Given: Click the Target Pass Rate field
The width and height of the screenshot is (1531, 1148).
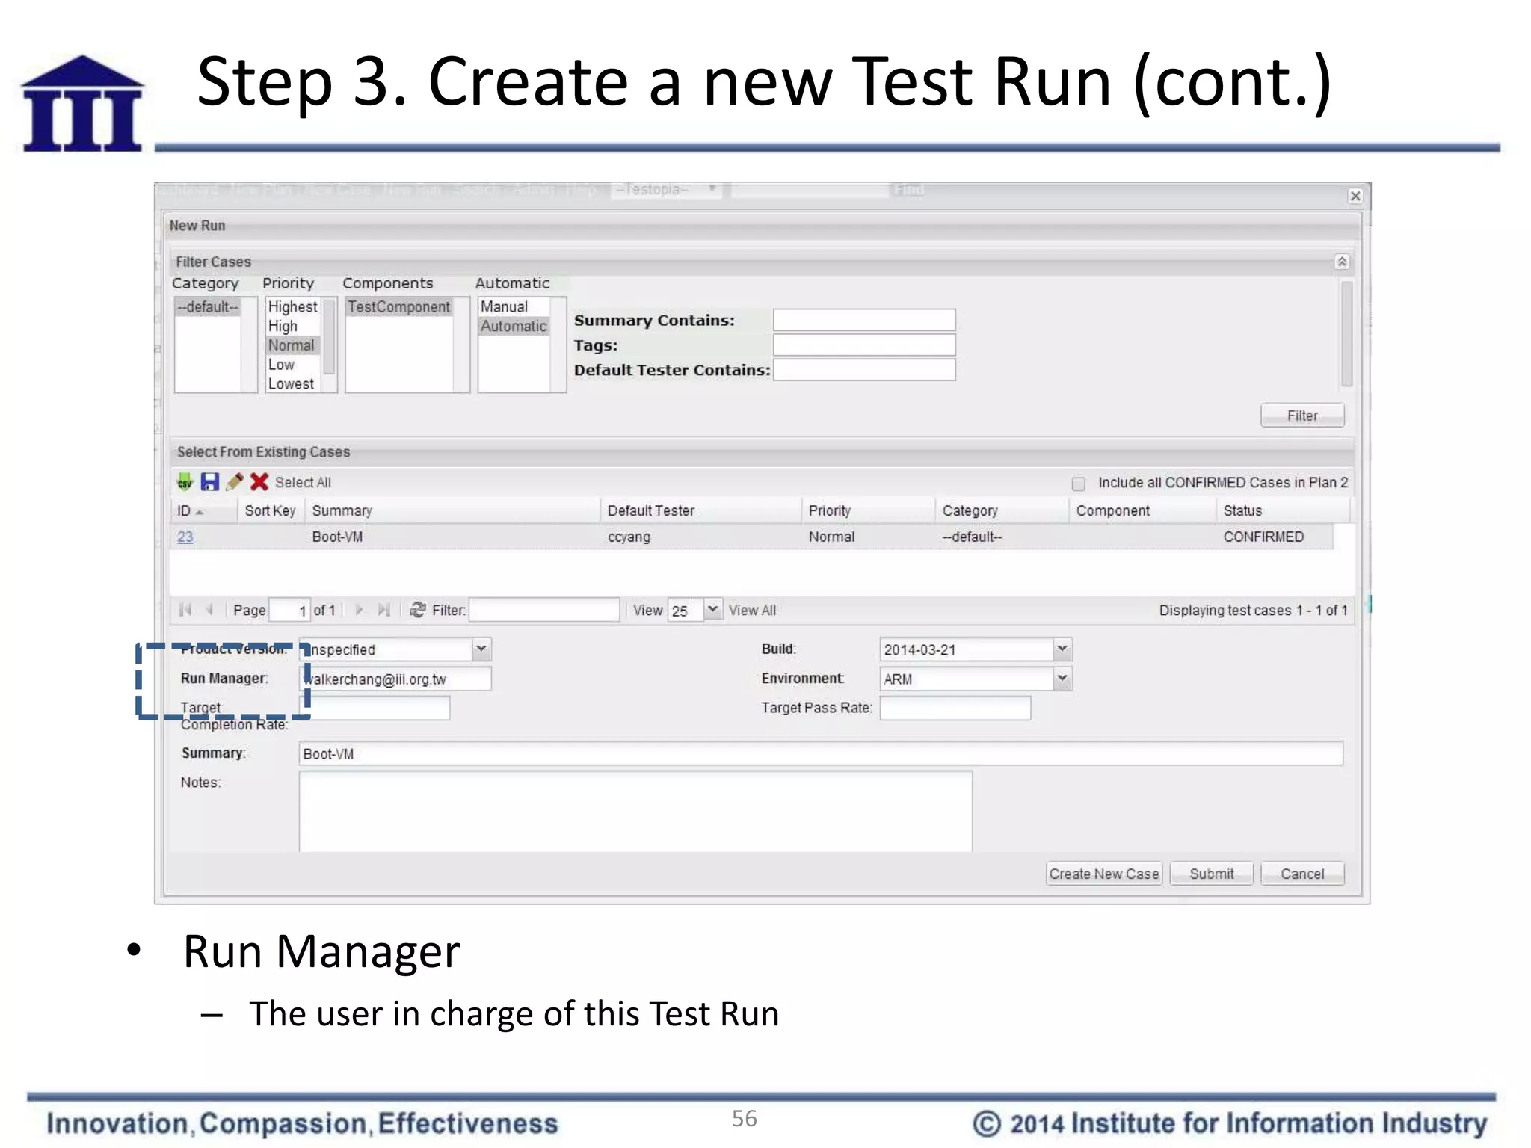Looking at the screenshot, I should [955, 708].
